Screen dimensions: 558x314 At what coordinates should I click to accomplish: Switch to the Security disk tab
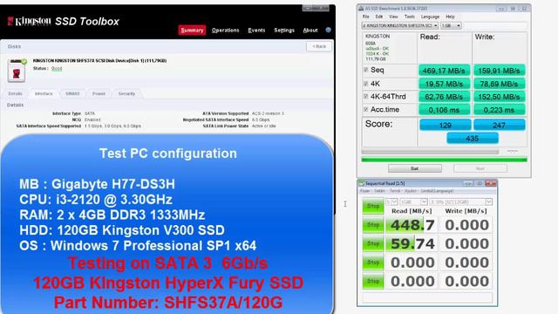coord(126,93)
